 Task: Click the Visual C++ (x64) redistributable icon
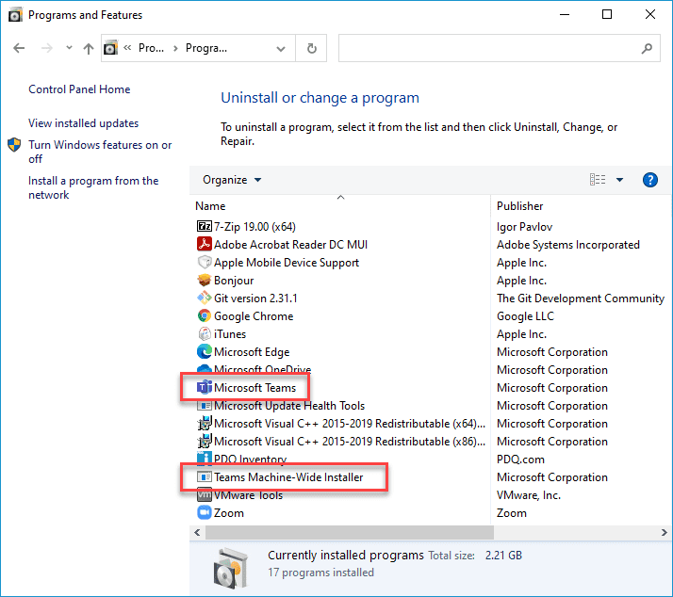click(205, 424)
